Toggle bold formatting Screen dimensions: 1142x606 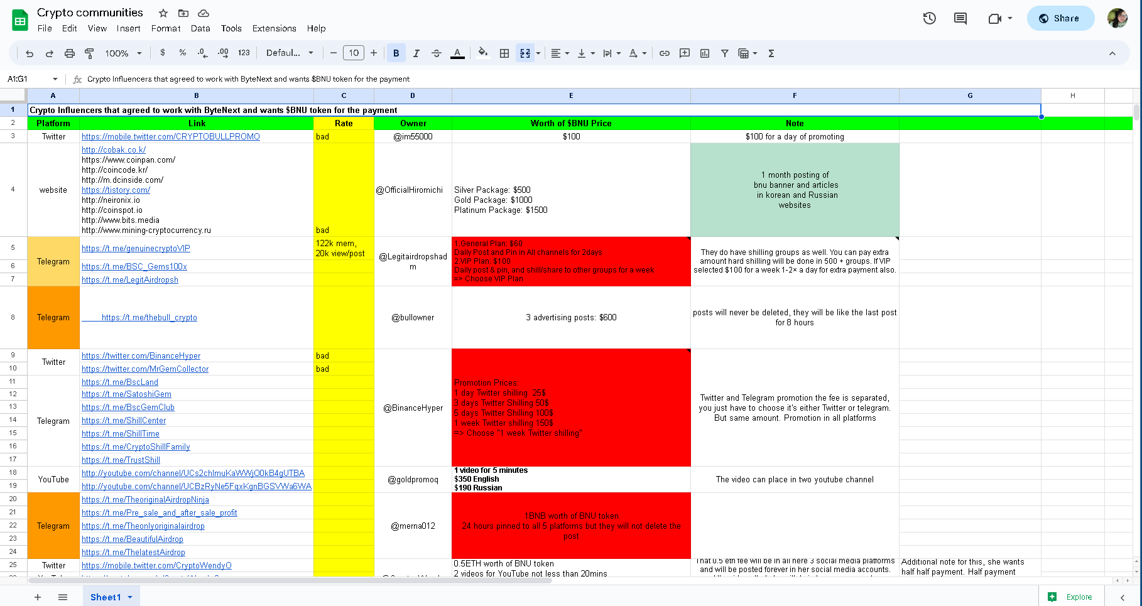(x=396, y=53)
